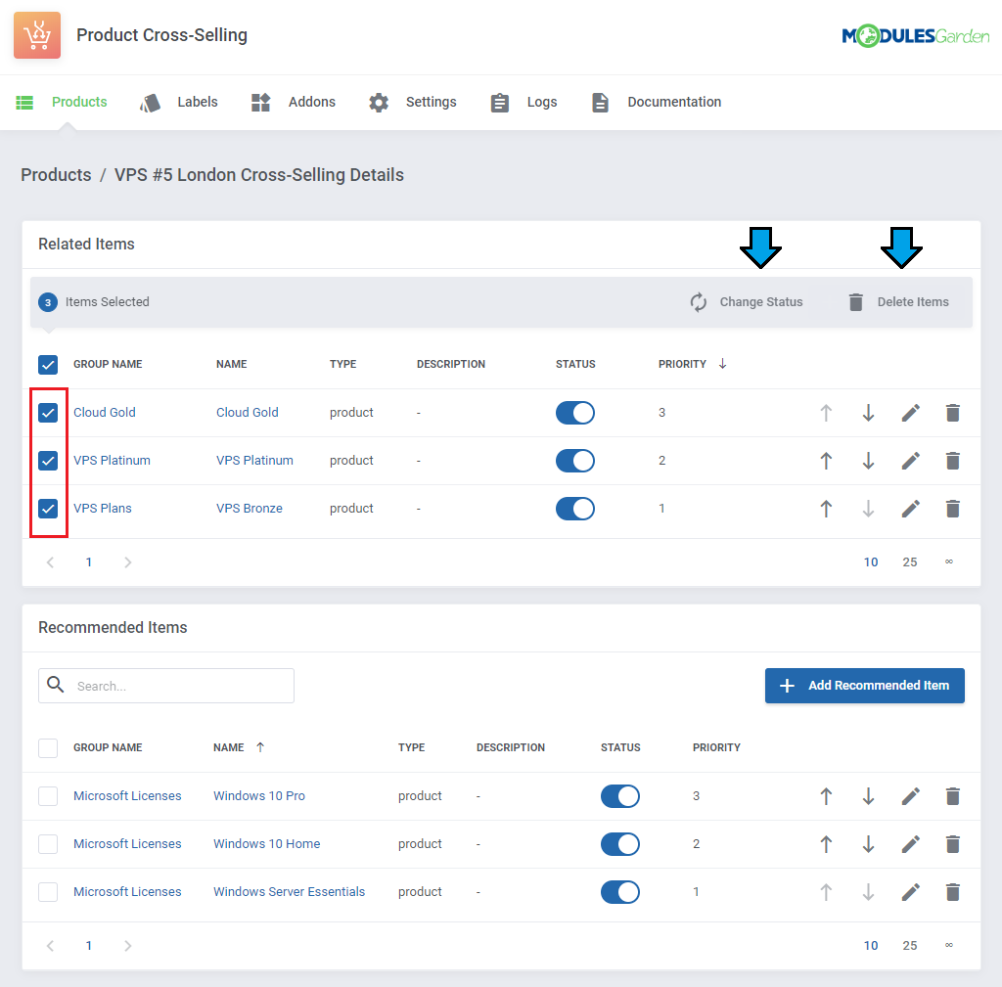Click the Product Cross-Selling cart logo icon
Viewport: 1002px width, 987px height.
37,35
